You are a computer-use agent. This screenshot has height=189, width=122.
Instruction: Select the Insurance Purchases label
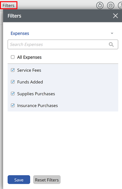pyautogui.click(x=38, y=106)
